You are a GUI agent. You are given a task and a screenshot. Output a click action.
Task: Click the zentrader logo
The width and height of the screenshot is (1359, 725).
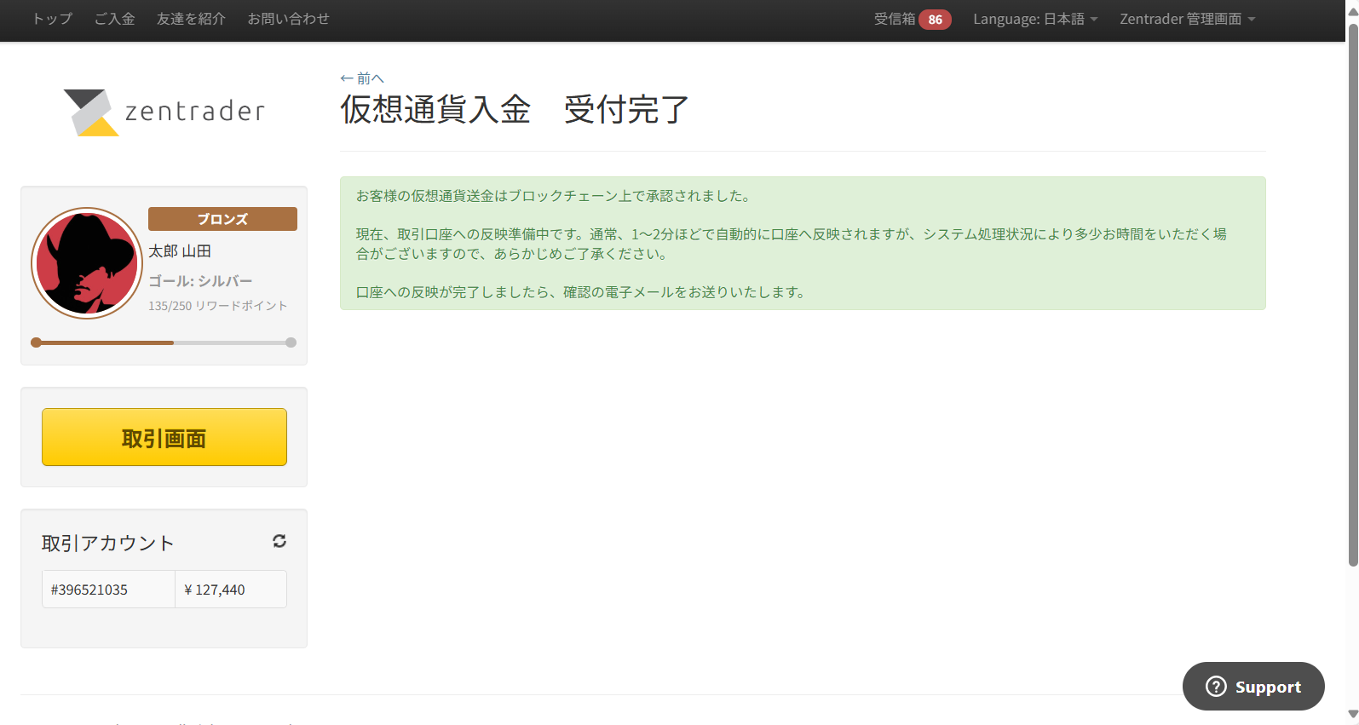[x=164, y=112]
